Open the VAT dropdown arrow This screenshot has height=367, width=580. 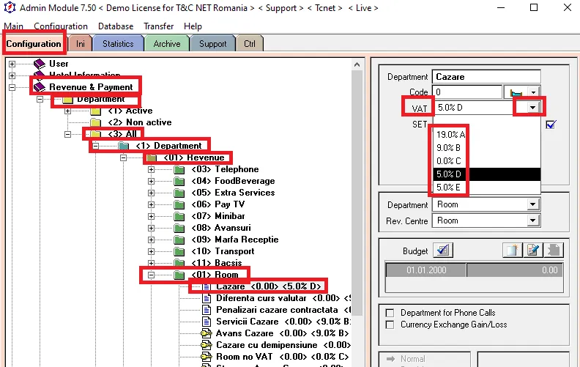532,108
